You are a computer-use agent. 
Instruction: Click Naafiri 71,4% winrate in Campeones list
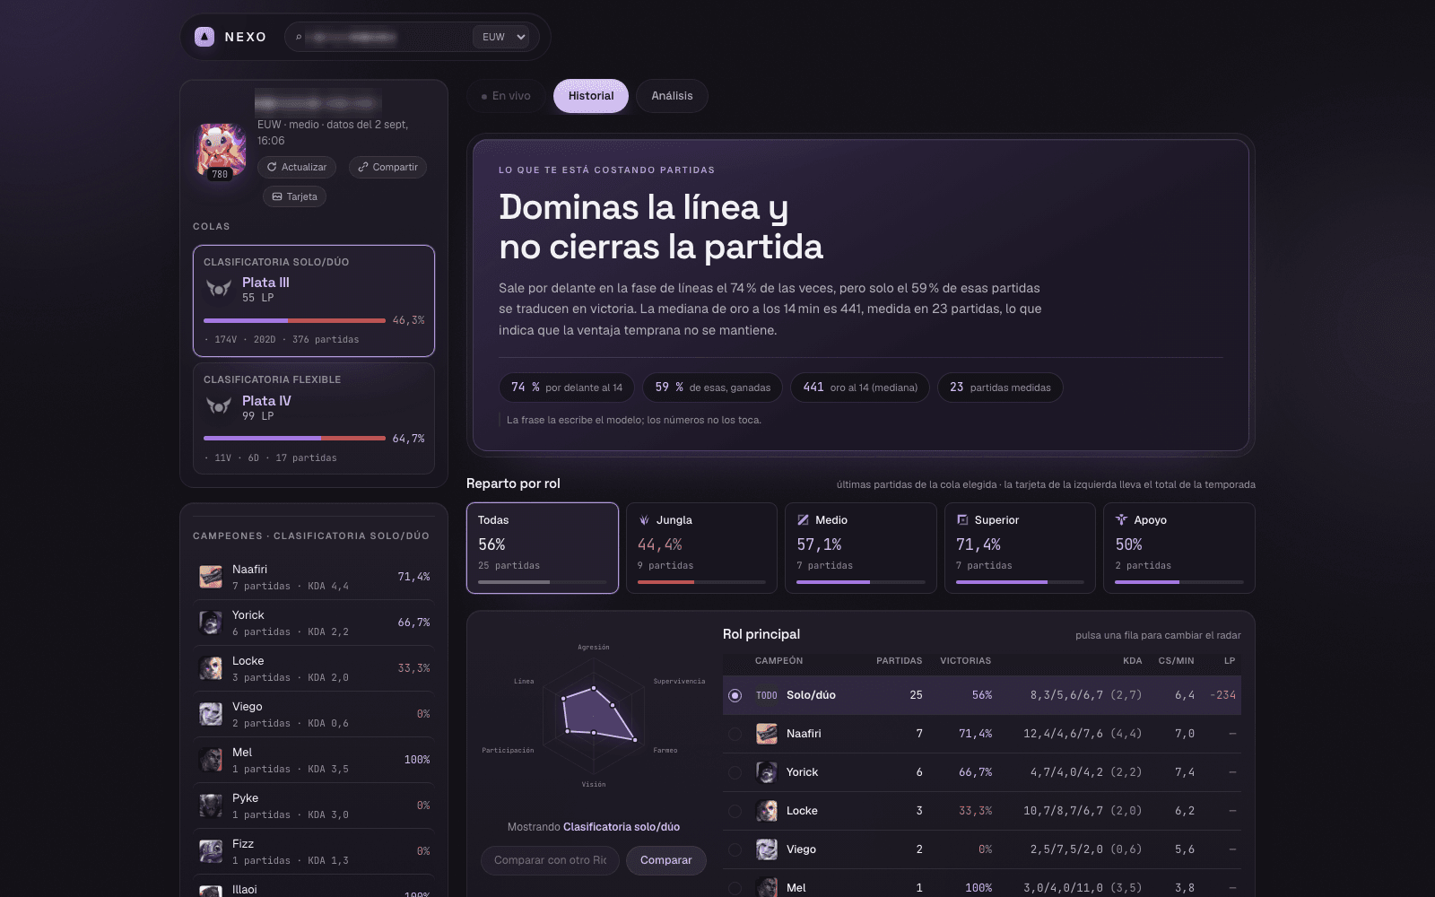click(x=413, y=577)
